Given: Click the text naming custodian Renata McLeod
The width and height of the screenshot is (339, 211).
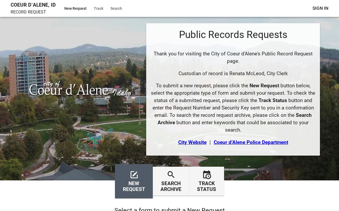Looking at the screenshot, I should point(233,74).
